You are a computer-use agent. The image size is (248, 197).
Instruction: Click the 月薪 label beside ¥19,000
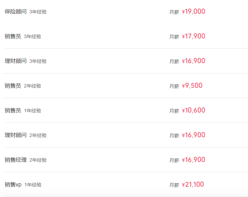click(x=174, y=12)
